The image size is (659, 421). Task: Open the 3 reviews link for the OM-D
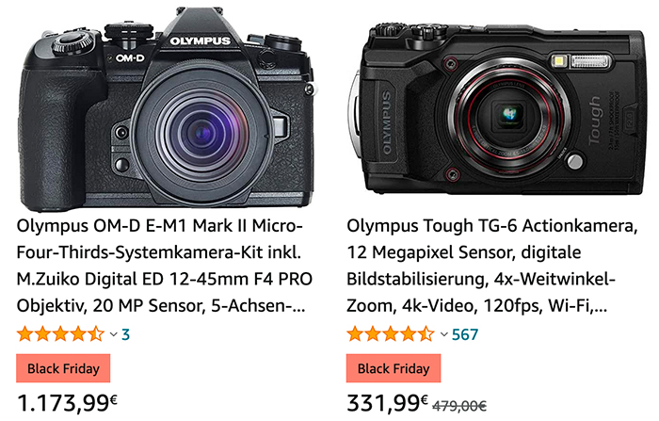(x=125, y=334)
